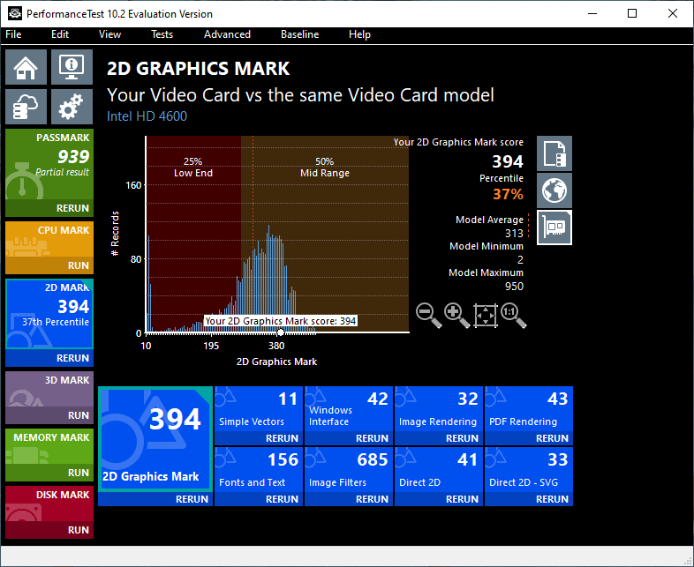694x567 pixels.
Task: Open the File menu
Action: click(x=13, y=34)
